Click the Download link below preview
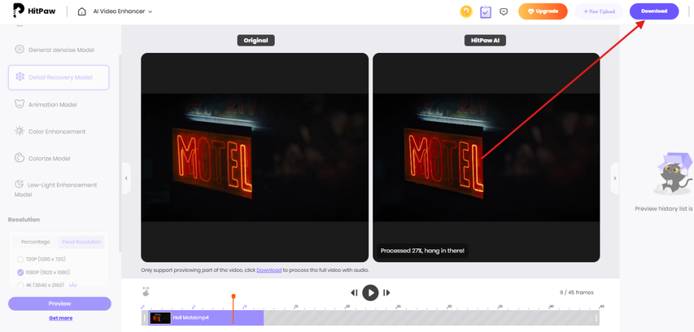The image size is (694, 332). [x=269, y=270]
